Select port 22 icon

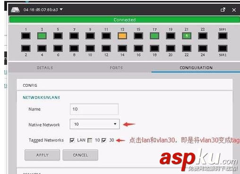click(x=187, y=49)
